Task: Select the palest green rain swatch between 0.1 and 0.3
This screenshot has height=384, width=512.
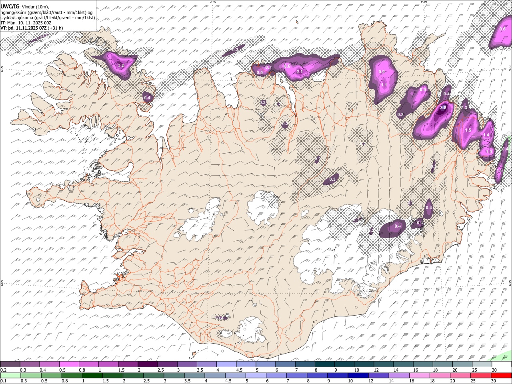Action: [x=10, y=375]
